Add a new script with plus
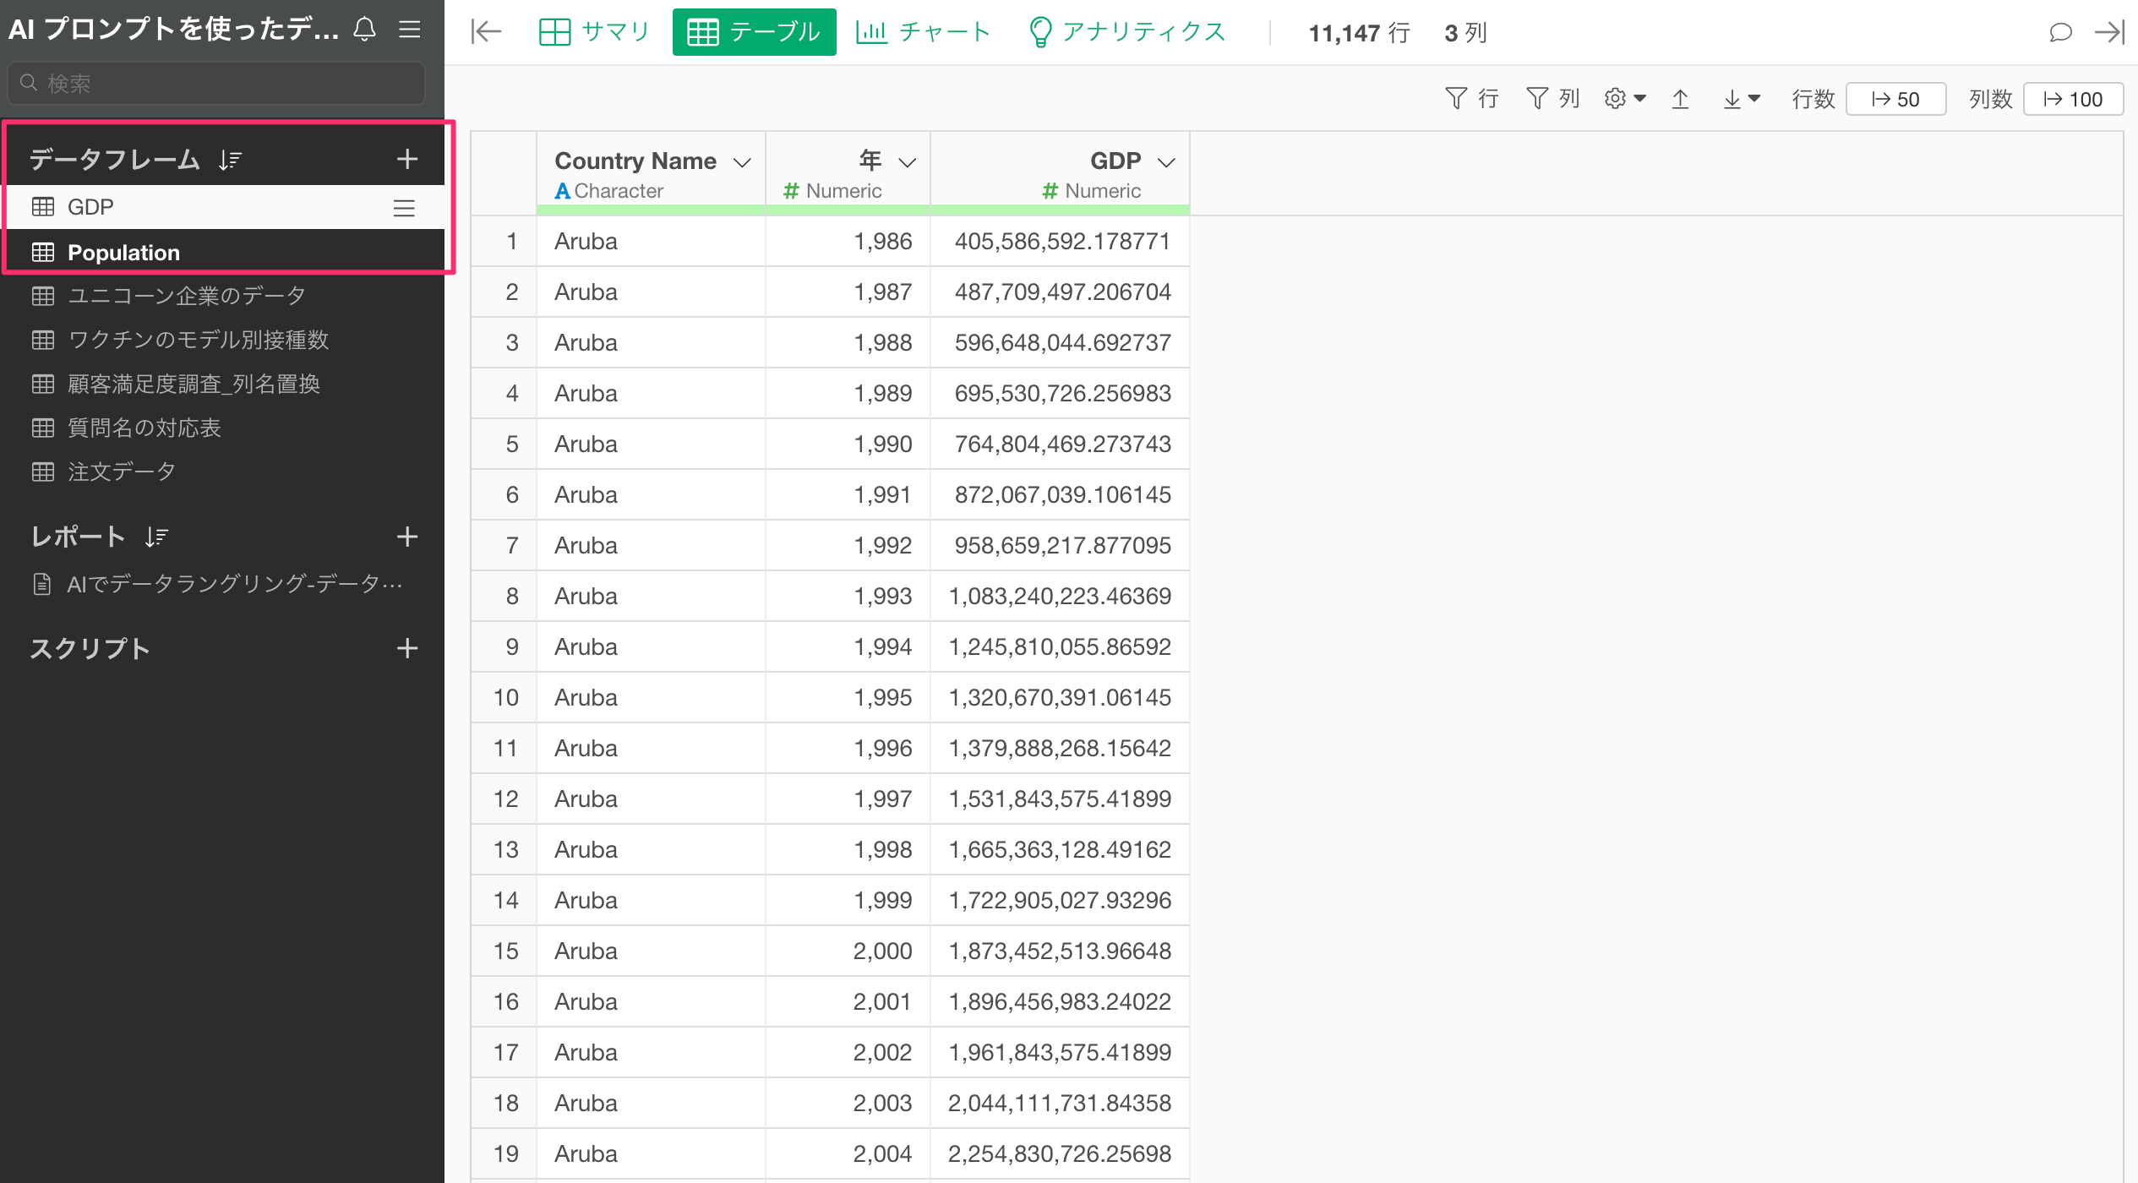The image size is (2138, 1183). point(407,648)
